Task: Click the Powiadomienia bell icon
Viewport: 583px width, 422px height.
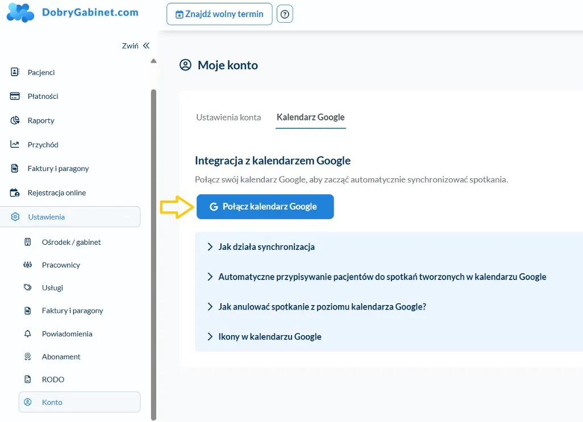Action: (x=27, y=334)
